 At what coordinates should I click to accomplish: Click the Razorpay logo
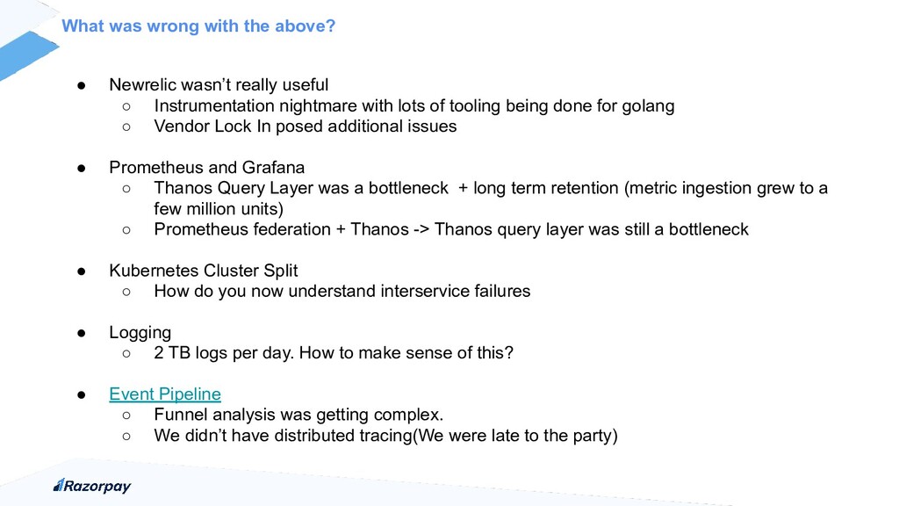click(91, 486)
